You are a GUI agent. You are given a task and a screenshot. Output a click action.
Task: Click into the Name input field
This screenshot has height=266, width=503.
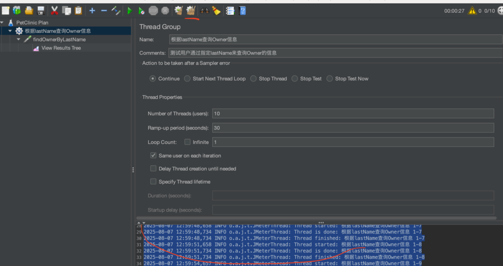(x=335, y=39)
